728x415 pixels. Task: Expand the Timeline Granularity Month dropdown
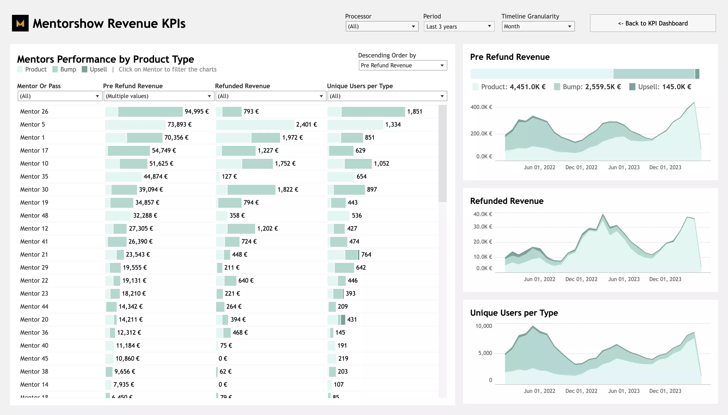click(x=538, y=27)
